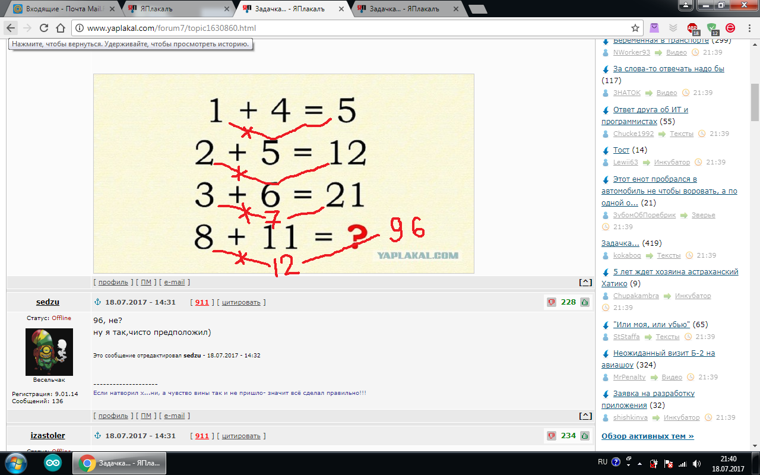Click the RU language indicator
760x475 pixels.
(603, 462)
